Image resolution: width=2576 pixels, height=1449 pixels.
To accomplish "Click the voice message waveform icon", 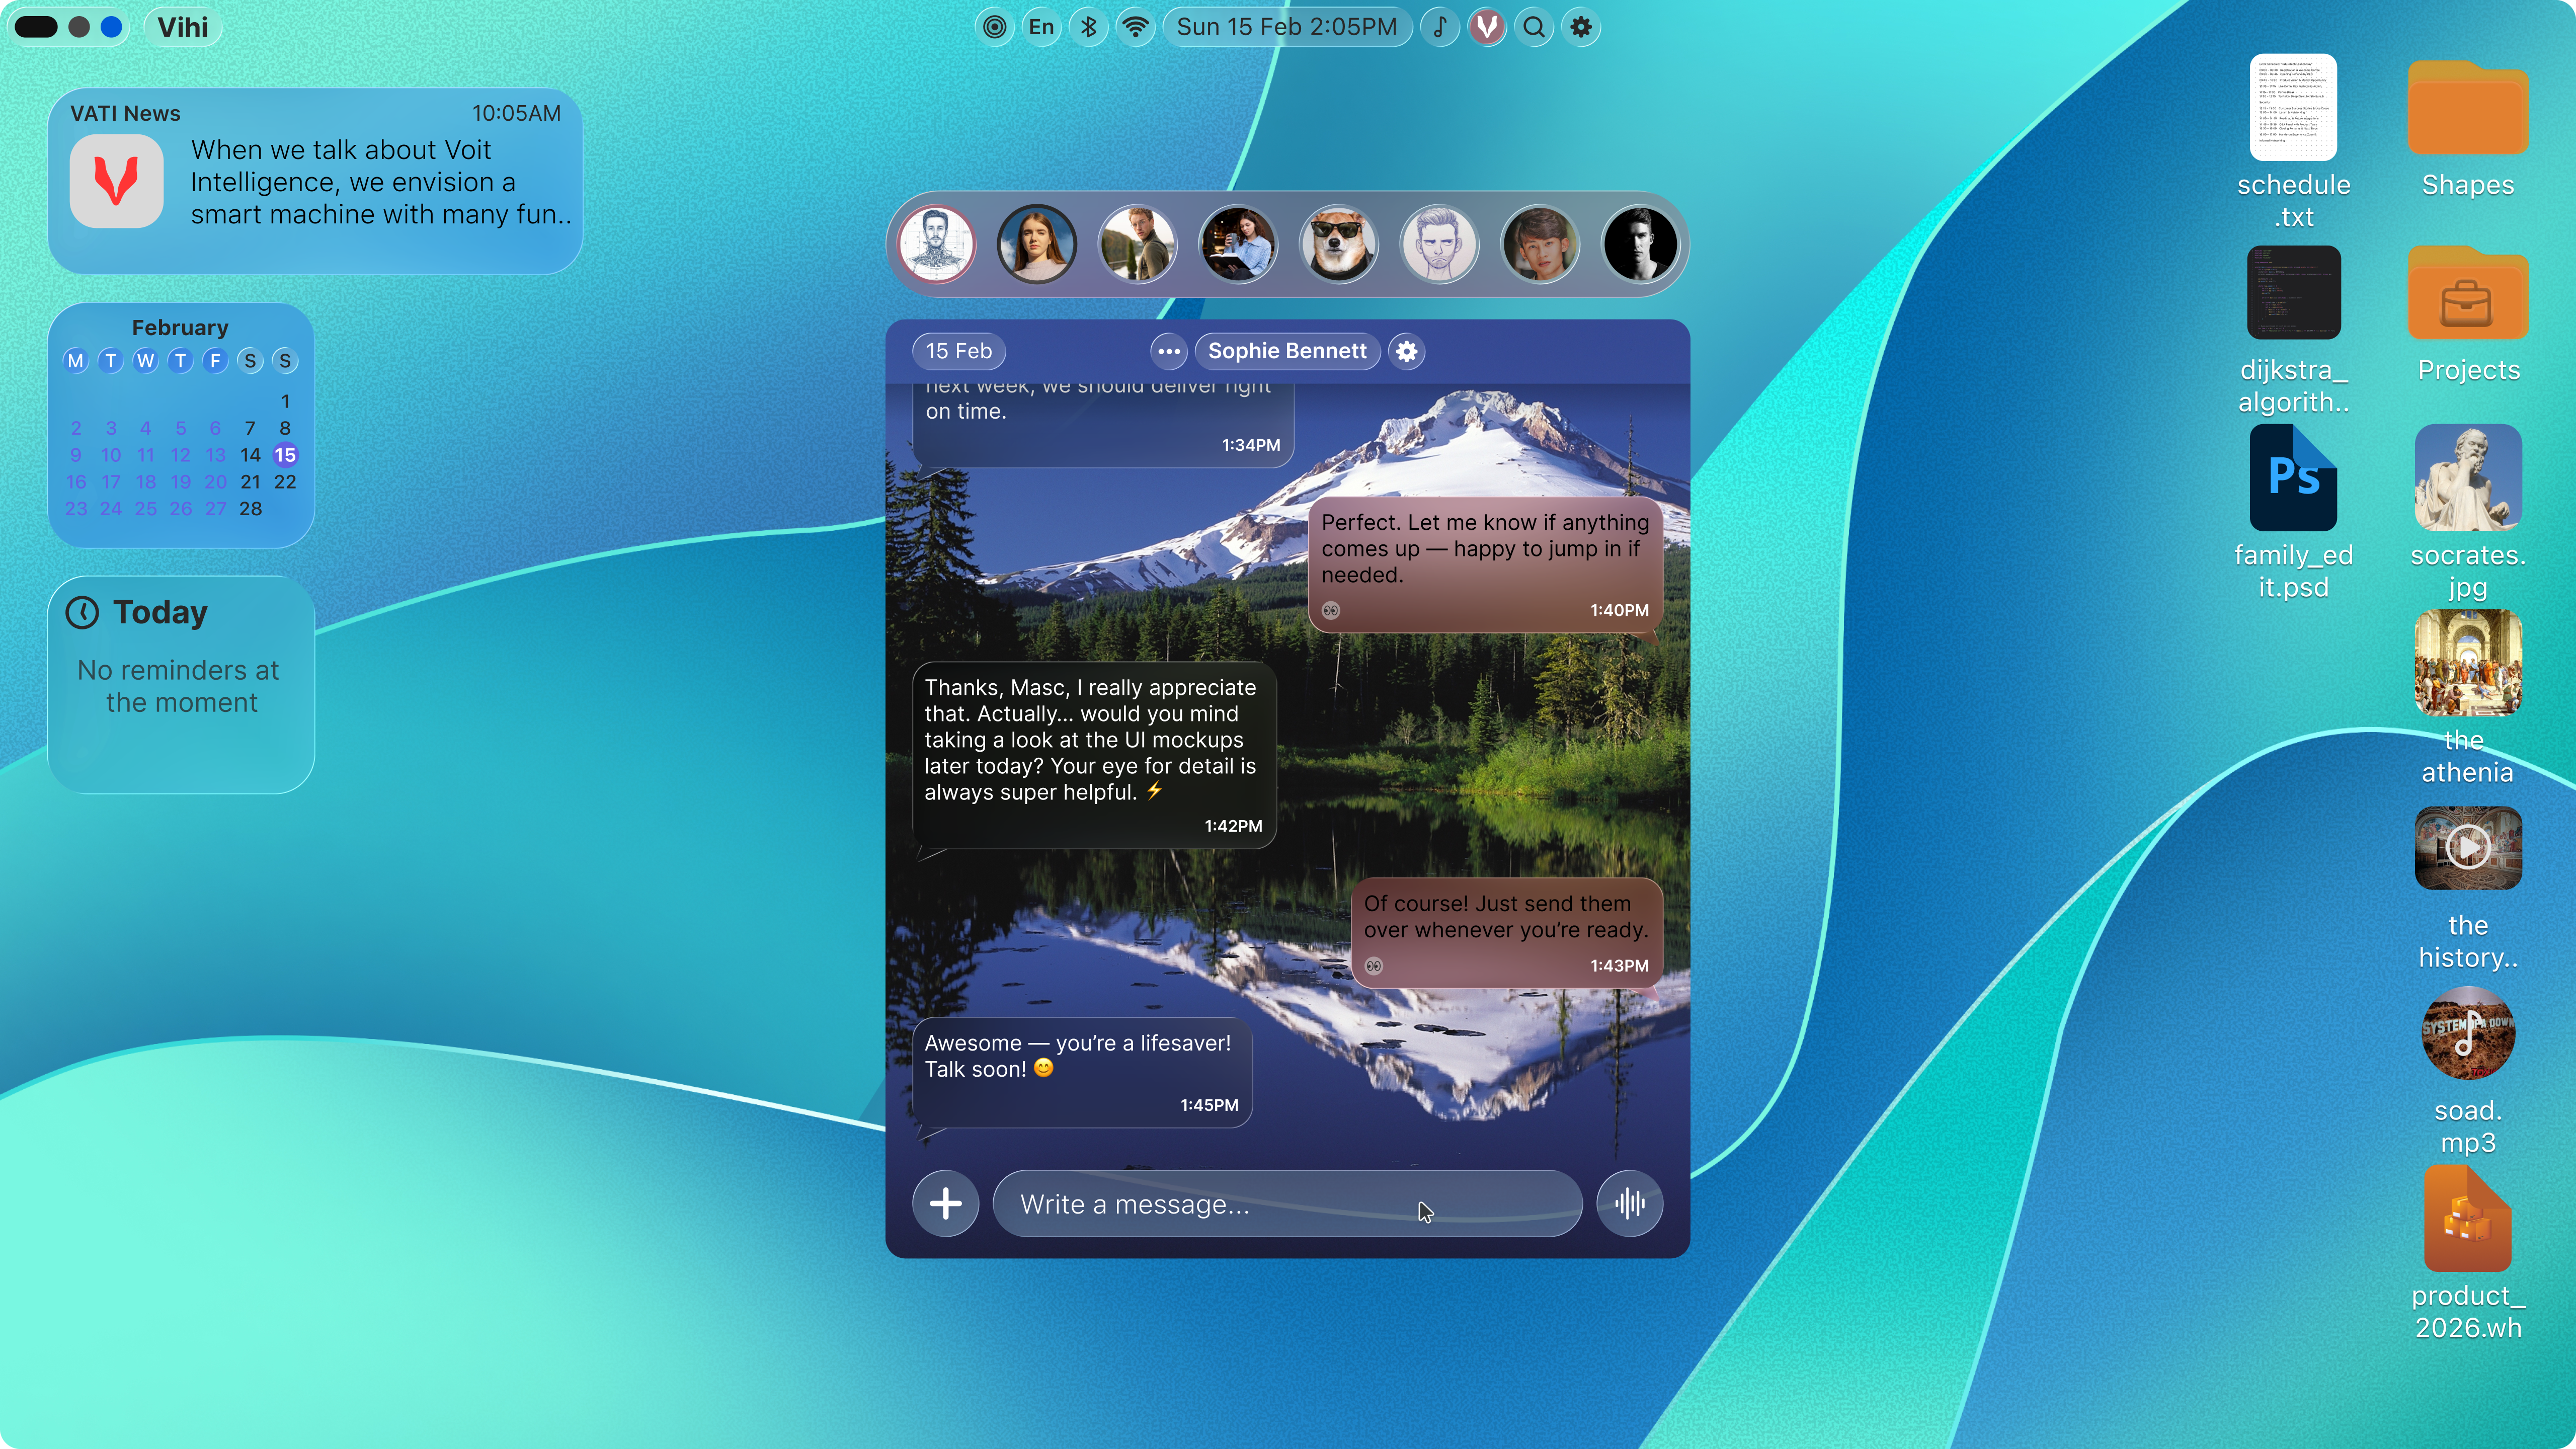I will click(x=1629, y=1204).
